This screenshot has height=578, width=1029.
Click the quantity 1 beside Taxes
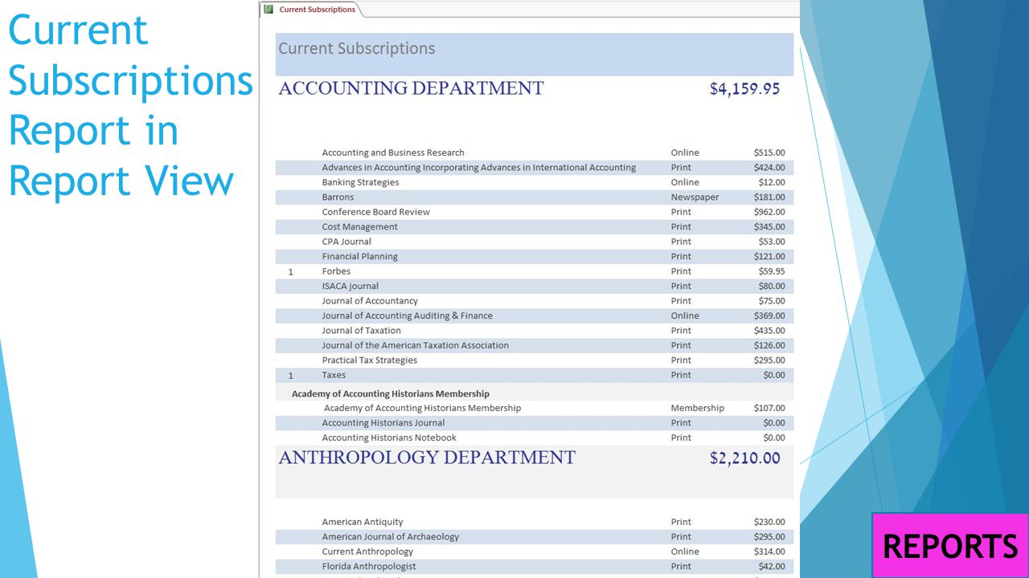point(291,376)
